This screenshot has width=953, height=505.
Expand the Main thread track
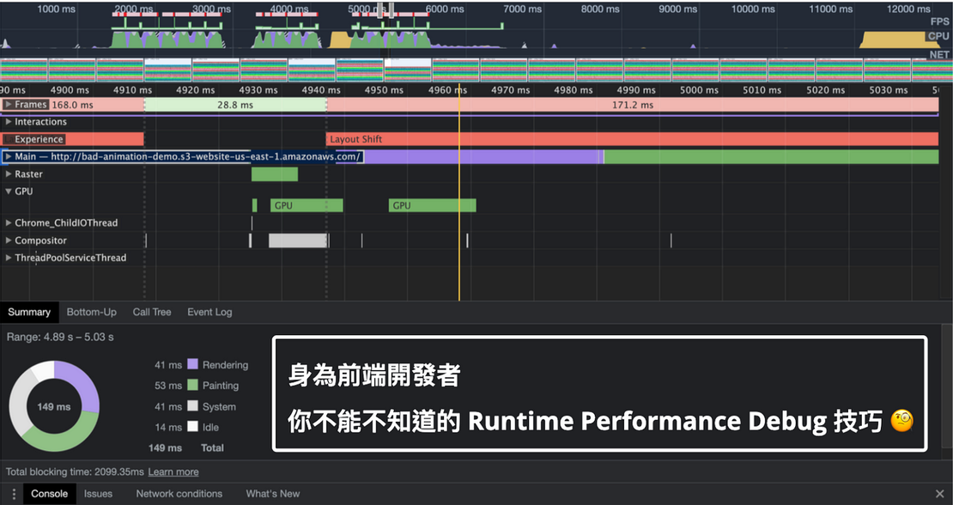click(x=9, y=157)
